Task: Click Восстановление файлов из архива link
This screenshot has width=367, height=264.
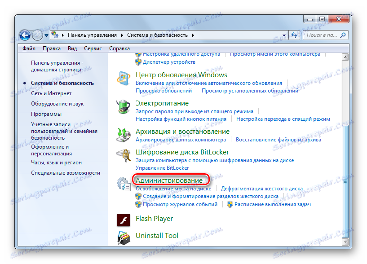Action: click(279, 140)
